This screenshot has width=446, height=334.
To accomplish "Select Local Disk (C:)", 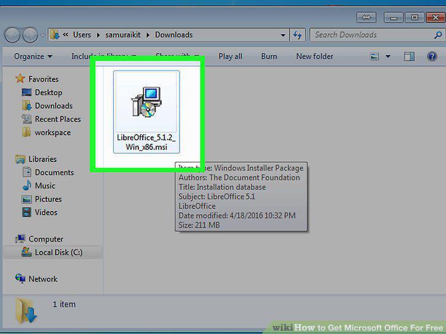I will [59, 252].
